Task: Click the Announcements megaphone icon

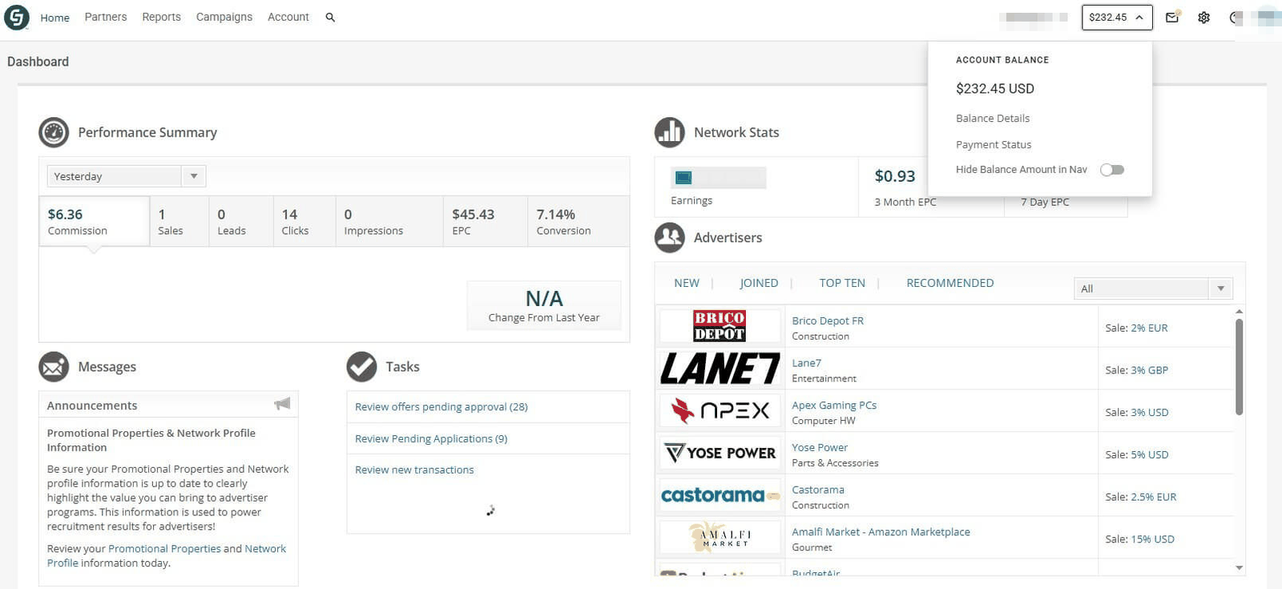Action: click(x=282, y=404)
